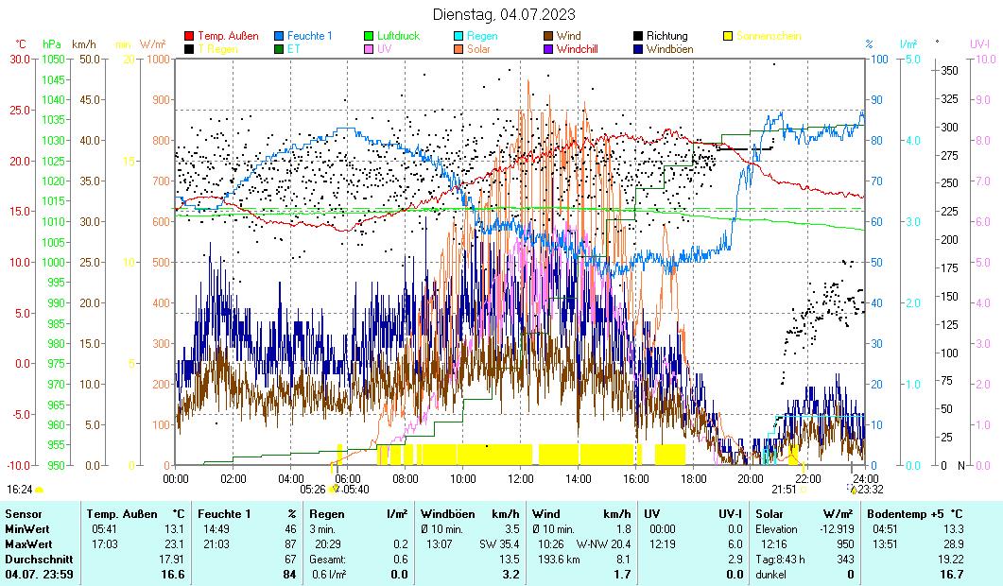Click the minimum humidity value 46

(290, 529)
